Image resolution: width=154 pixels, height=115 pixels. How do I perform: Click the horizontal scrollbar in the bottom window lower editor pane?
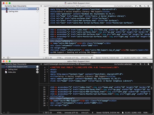tap(70, 110)
